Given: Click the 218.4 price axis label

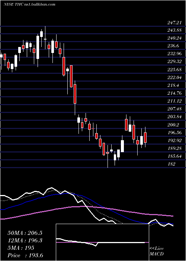Looking at the screenshot, I should click(173, 85).
